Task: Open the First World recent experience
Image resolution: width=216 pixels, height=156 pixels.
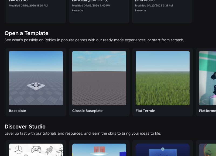Action: (x=162, y=11)
